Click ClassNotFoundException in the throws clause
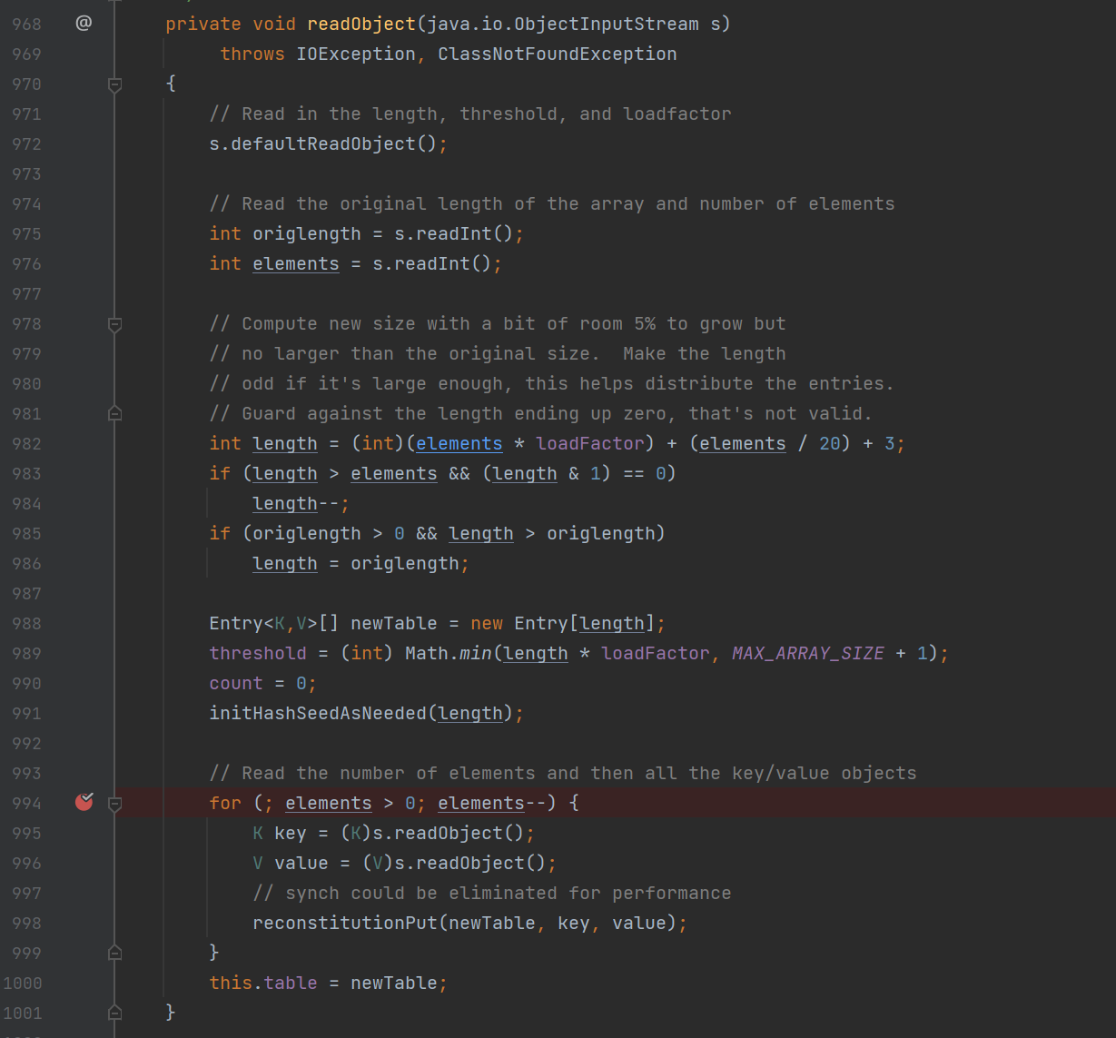The height and width of the screenshot is (1038, 1116). coord(558,54)
